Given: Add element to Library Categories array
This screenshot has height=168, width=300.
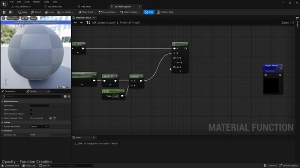Looking at the screenshot, I should [50, 118].
